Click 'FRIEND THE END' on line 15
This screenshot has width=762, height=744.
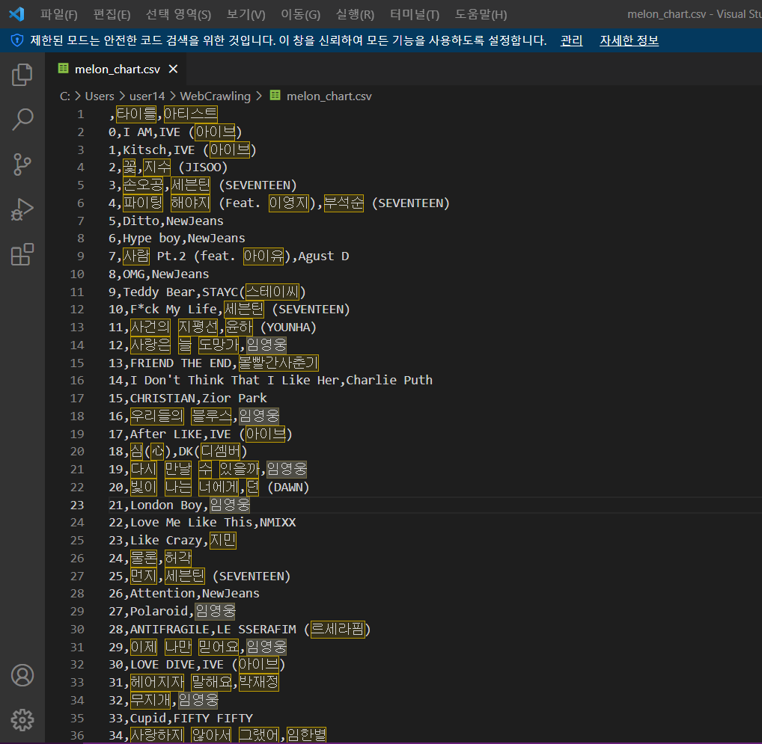(180, 363)
